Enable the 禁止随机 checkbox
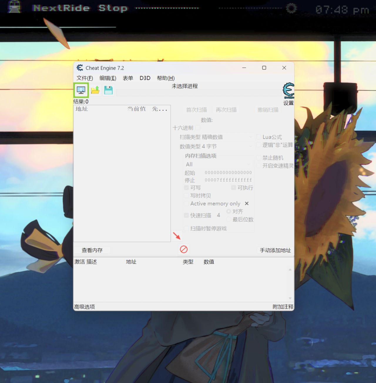 259,158
